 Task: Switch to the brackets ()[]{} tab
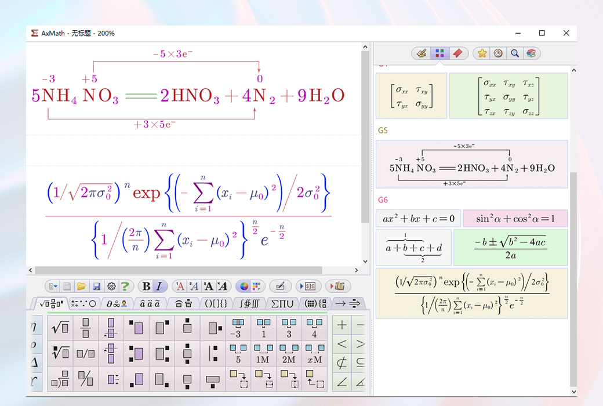click(x=216, y=303)
